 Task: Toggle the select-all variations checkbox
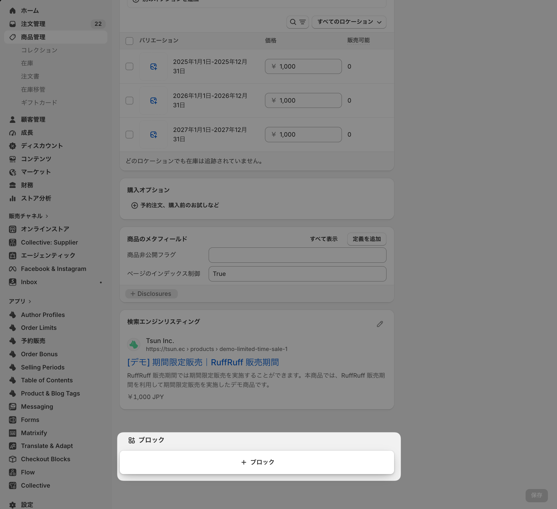click(129, 41)
